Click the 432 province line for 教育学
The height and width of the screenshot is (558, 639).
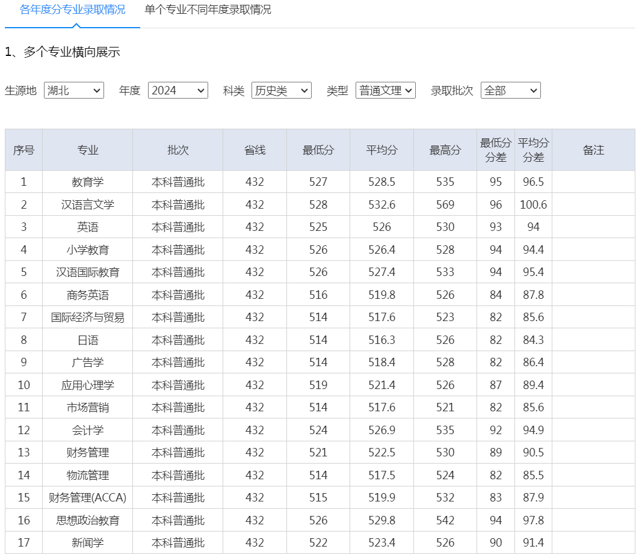point(255,182)
